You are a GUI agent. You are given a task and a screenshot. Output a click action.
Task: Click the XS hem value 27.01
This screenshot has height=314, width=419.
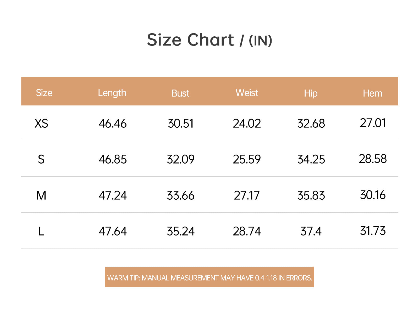pyautogui.click(x=373, y=123)
